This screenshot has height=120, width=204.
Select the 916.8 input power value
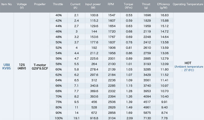94,118
